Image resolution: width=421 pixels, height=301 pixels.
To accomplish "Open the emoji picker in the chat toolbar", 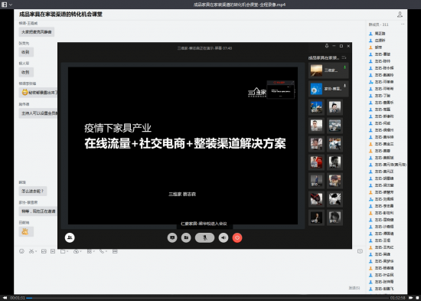I will click(21, 251).
